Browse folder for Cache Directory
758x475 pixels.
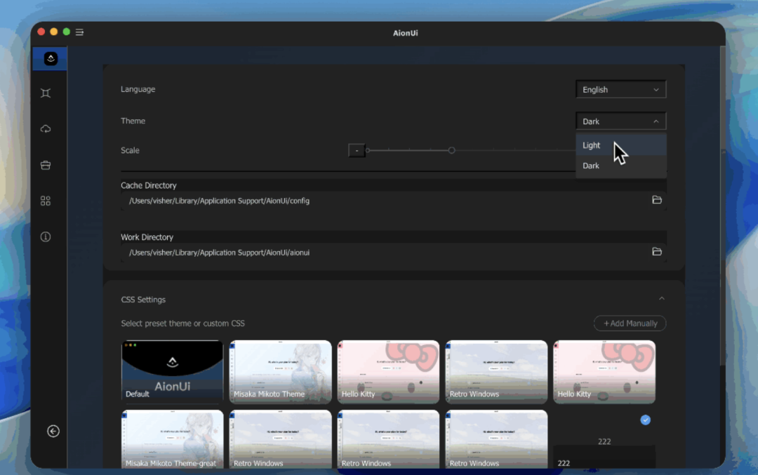[x=657, y=200]
